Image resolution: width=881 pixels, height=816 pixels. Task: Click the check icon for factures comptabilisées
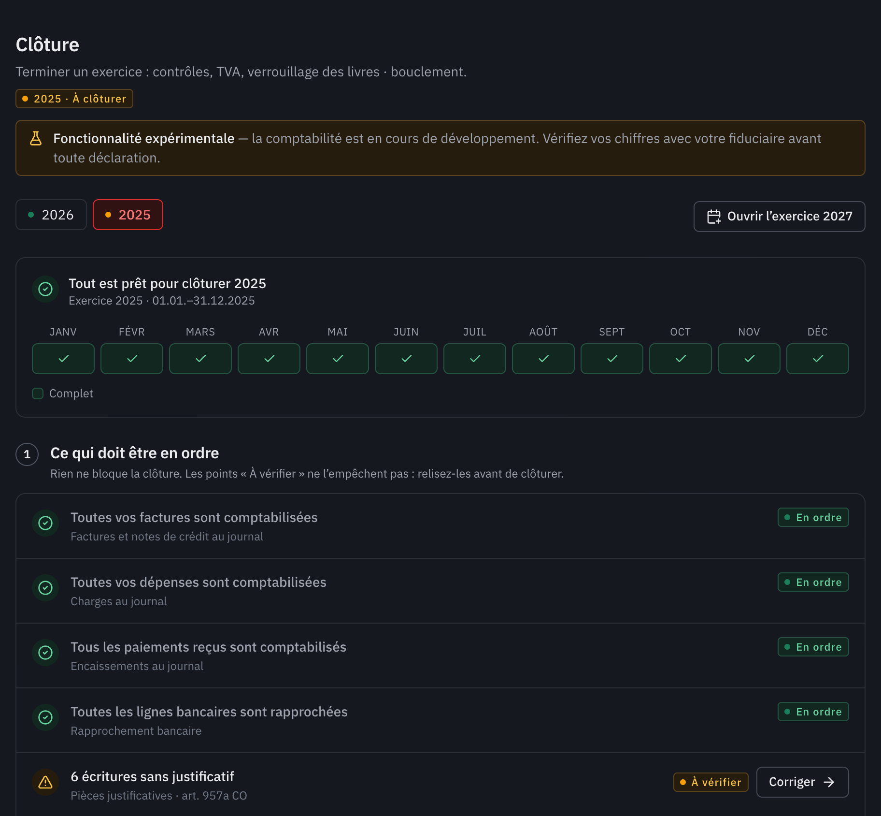click(x=45, y=523)
